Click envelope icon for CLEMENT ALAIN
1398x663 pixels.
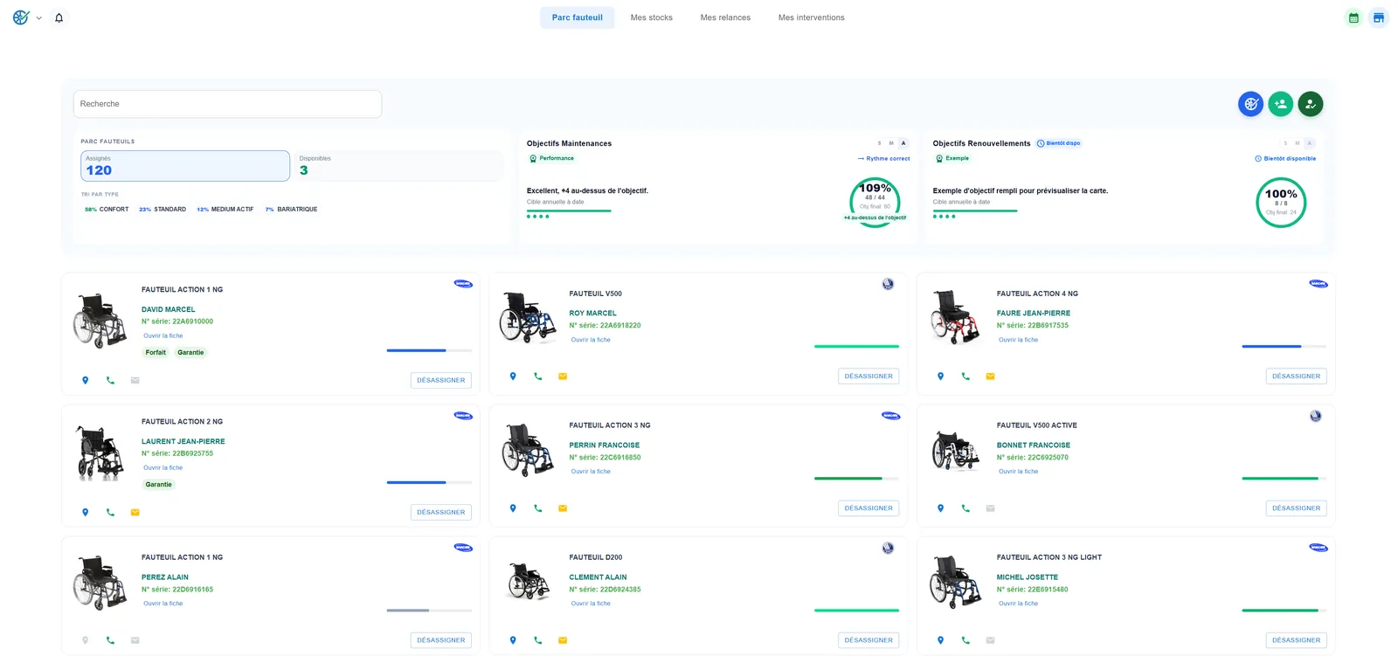coord(563,640)
